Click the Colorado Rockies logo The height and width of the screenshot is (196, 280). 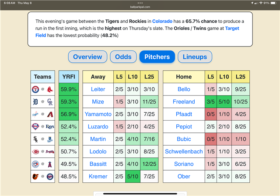point(50,102)
